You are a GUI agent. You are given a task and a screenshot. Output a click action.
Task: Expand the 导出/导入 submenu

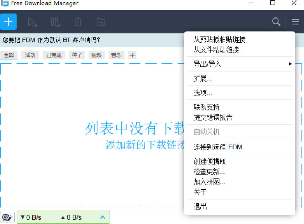tap(240, 64)
